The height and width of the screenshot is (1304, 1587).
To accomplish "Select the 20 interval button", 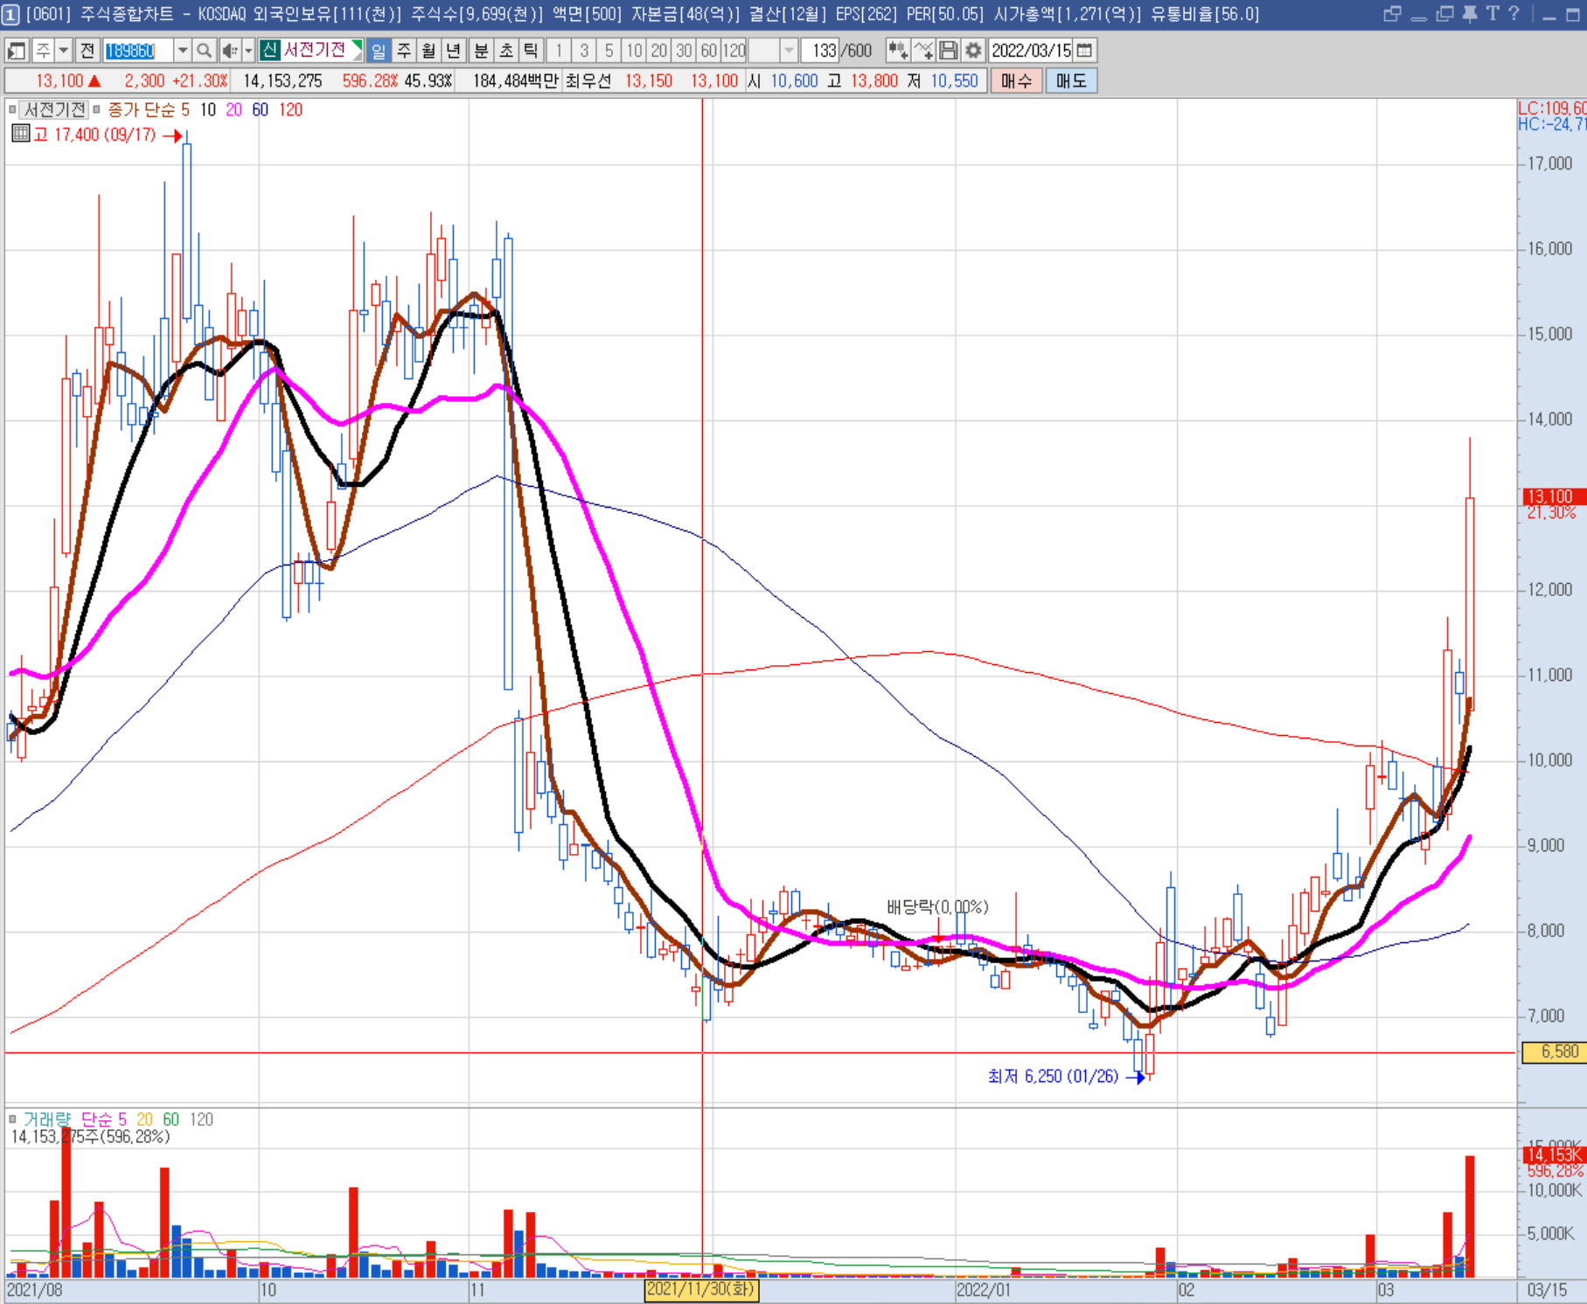I will tap(659, 51).
